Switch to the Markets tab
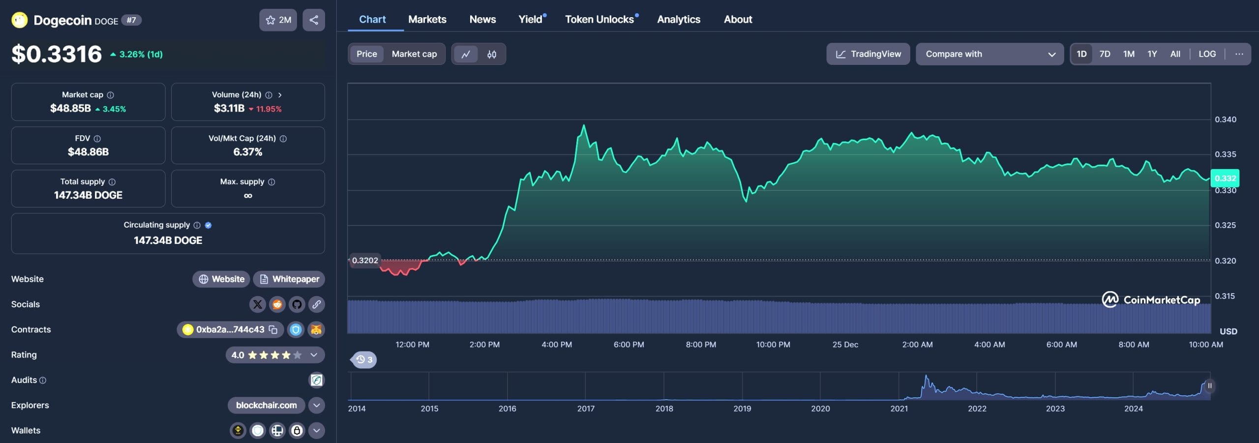This screenshot has height=443, width=1259. click(427, 19)
